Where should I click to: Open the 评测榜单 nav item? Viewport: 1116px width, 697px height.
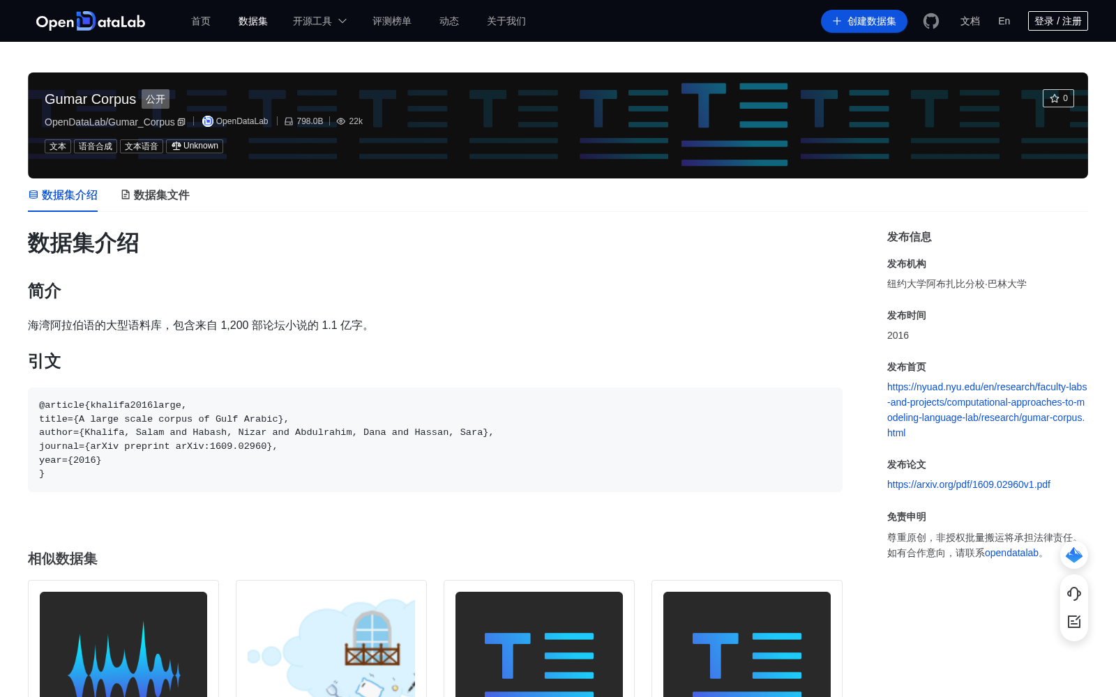[392, 21]
